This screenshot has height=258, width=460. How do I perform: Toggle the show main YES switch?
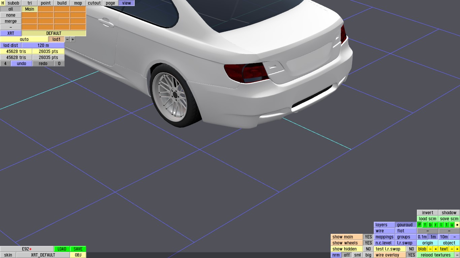point(368,237)
